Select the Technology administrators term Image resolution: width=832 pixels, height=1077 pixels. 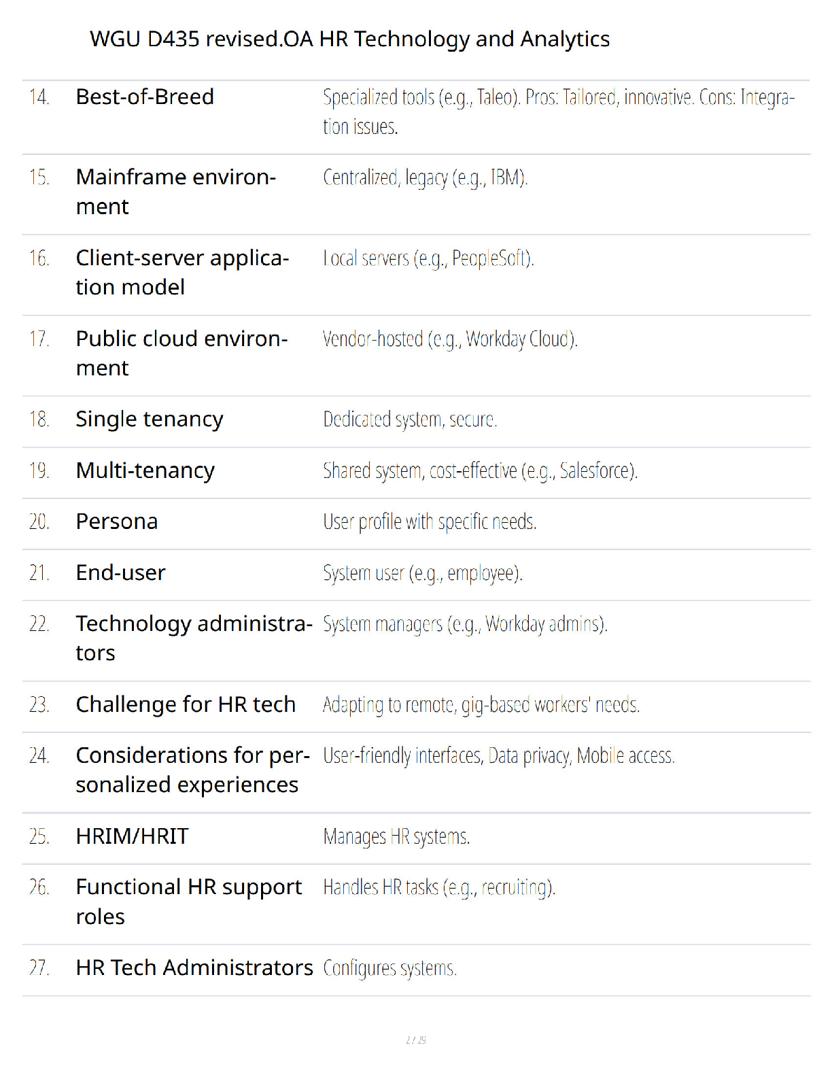(194, 638)
